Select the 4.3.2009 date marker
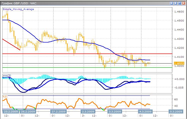The image size is (187, 119). pos(145,111)
